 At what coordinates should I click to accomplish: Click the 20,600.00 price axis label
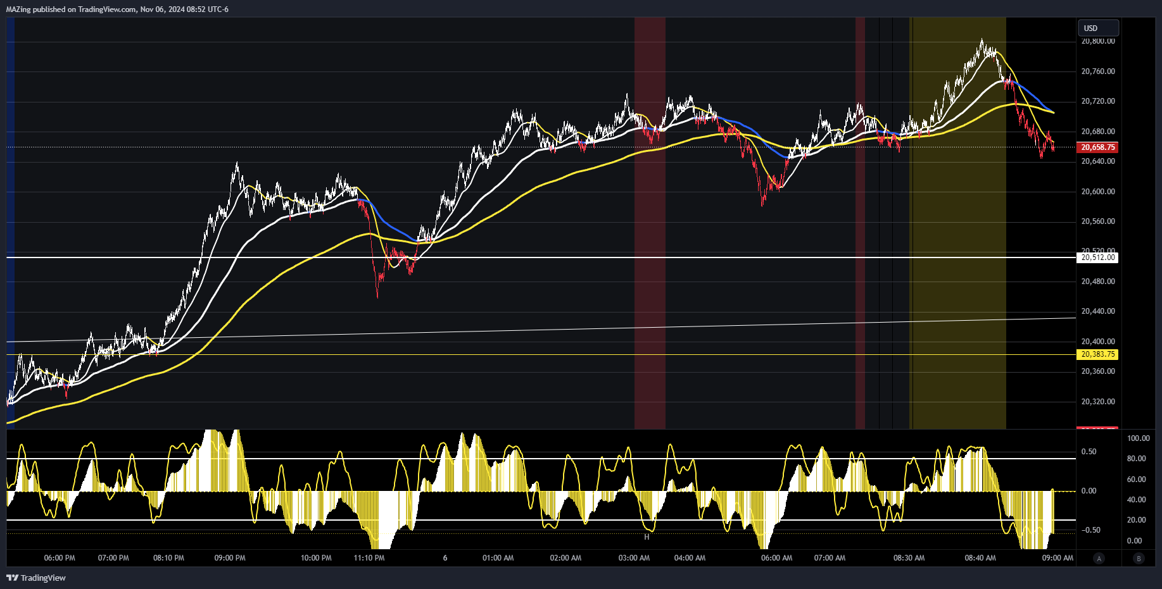tap(1098, 192)
